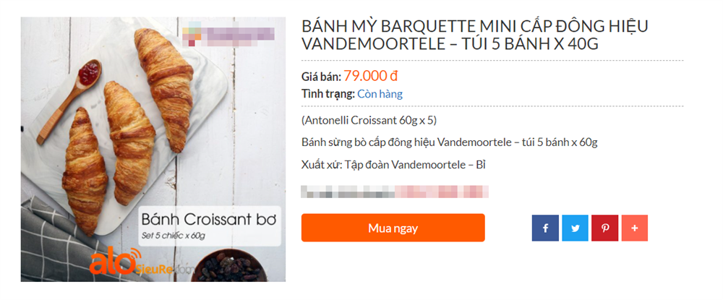Select the 79.000 đ price text
This screenshot has height=300, width=723.
click(371, 75)
